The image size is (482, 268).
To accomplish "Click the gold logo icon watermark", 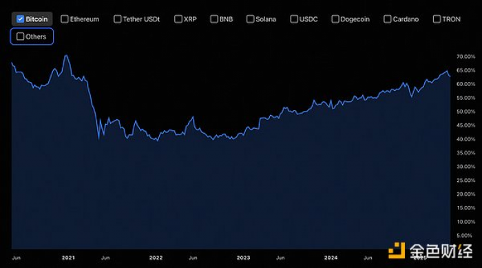I will [x=397, y=251].
